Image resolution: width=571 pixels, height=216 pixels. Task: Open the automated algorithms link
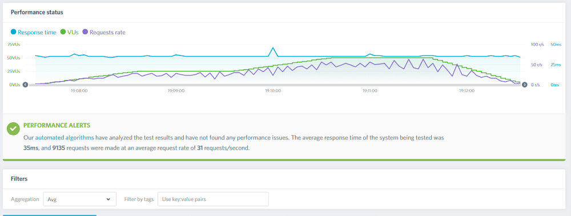[65, 138]
